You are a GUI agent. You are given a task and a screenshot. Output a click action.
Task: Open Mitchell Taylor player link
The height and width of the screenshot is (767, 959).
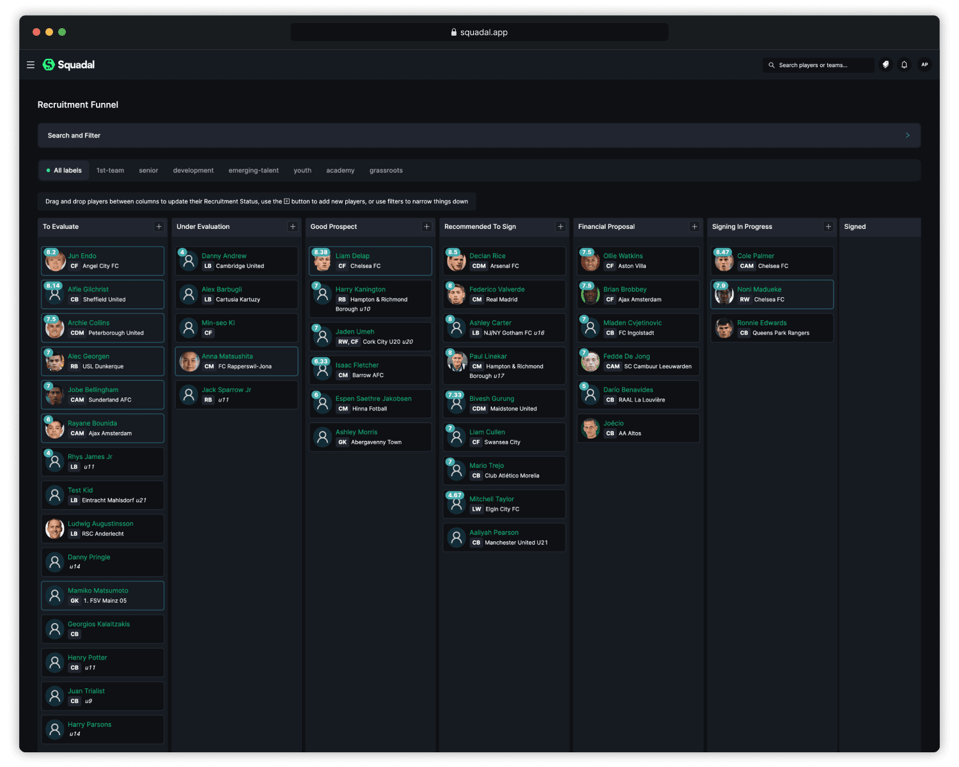pos(492,499)
